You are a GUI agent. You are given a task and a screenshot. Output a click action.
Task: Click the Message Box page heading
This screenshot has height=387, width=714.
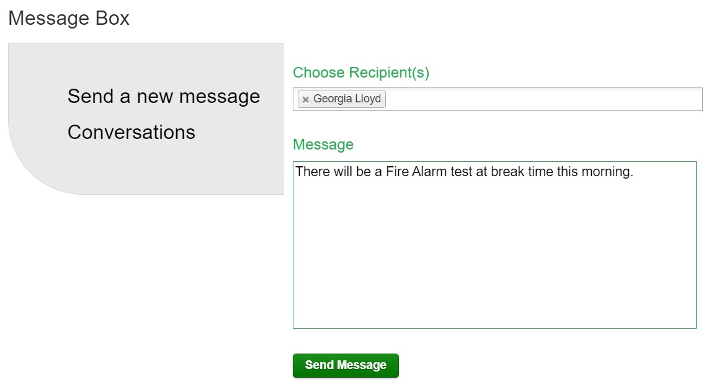coord(69,19)
